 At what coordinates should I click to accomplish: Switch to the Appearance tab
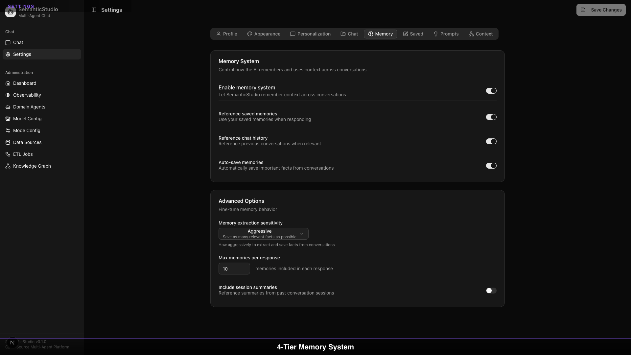coord(264,34)
